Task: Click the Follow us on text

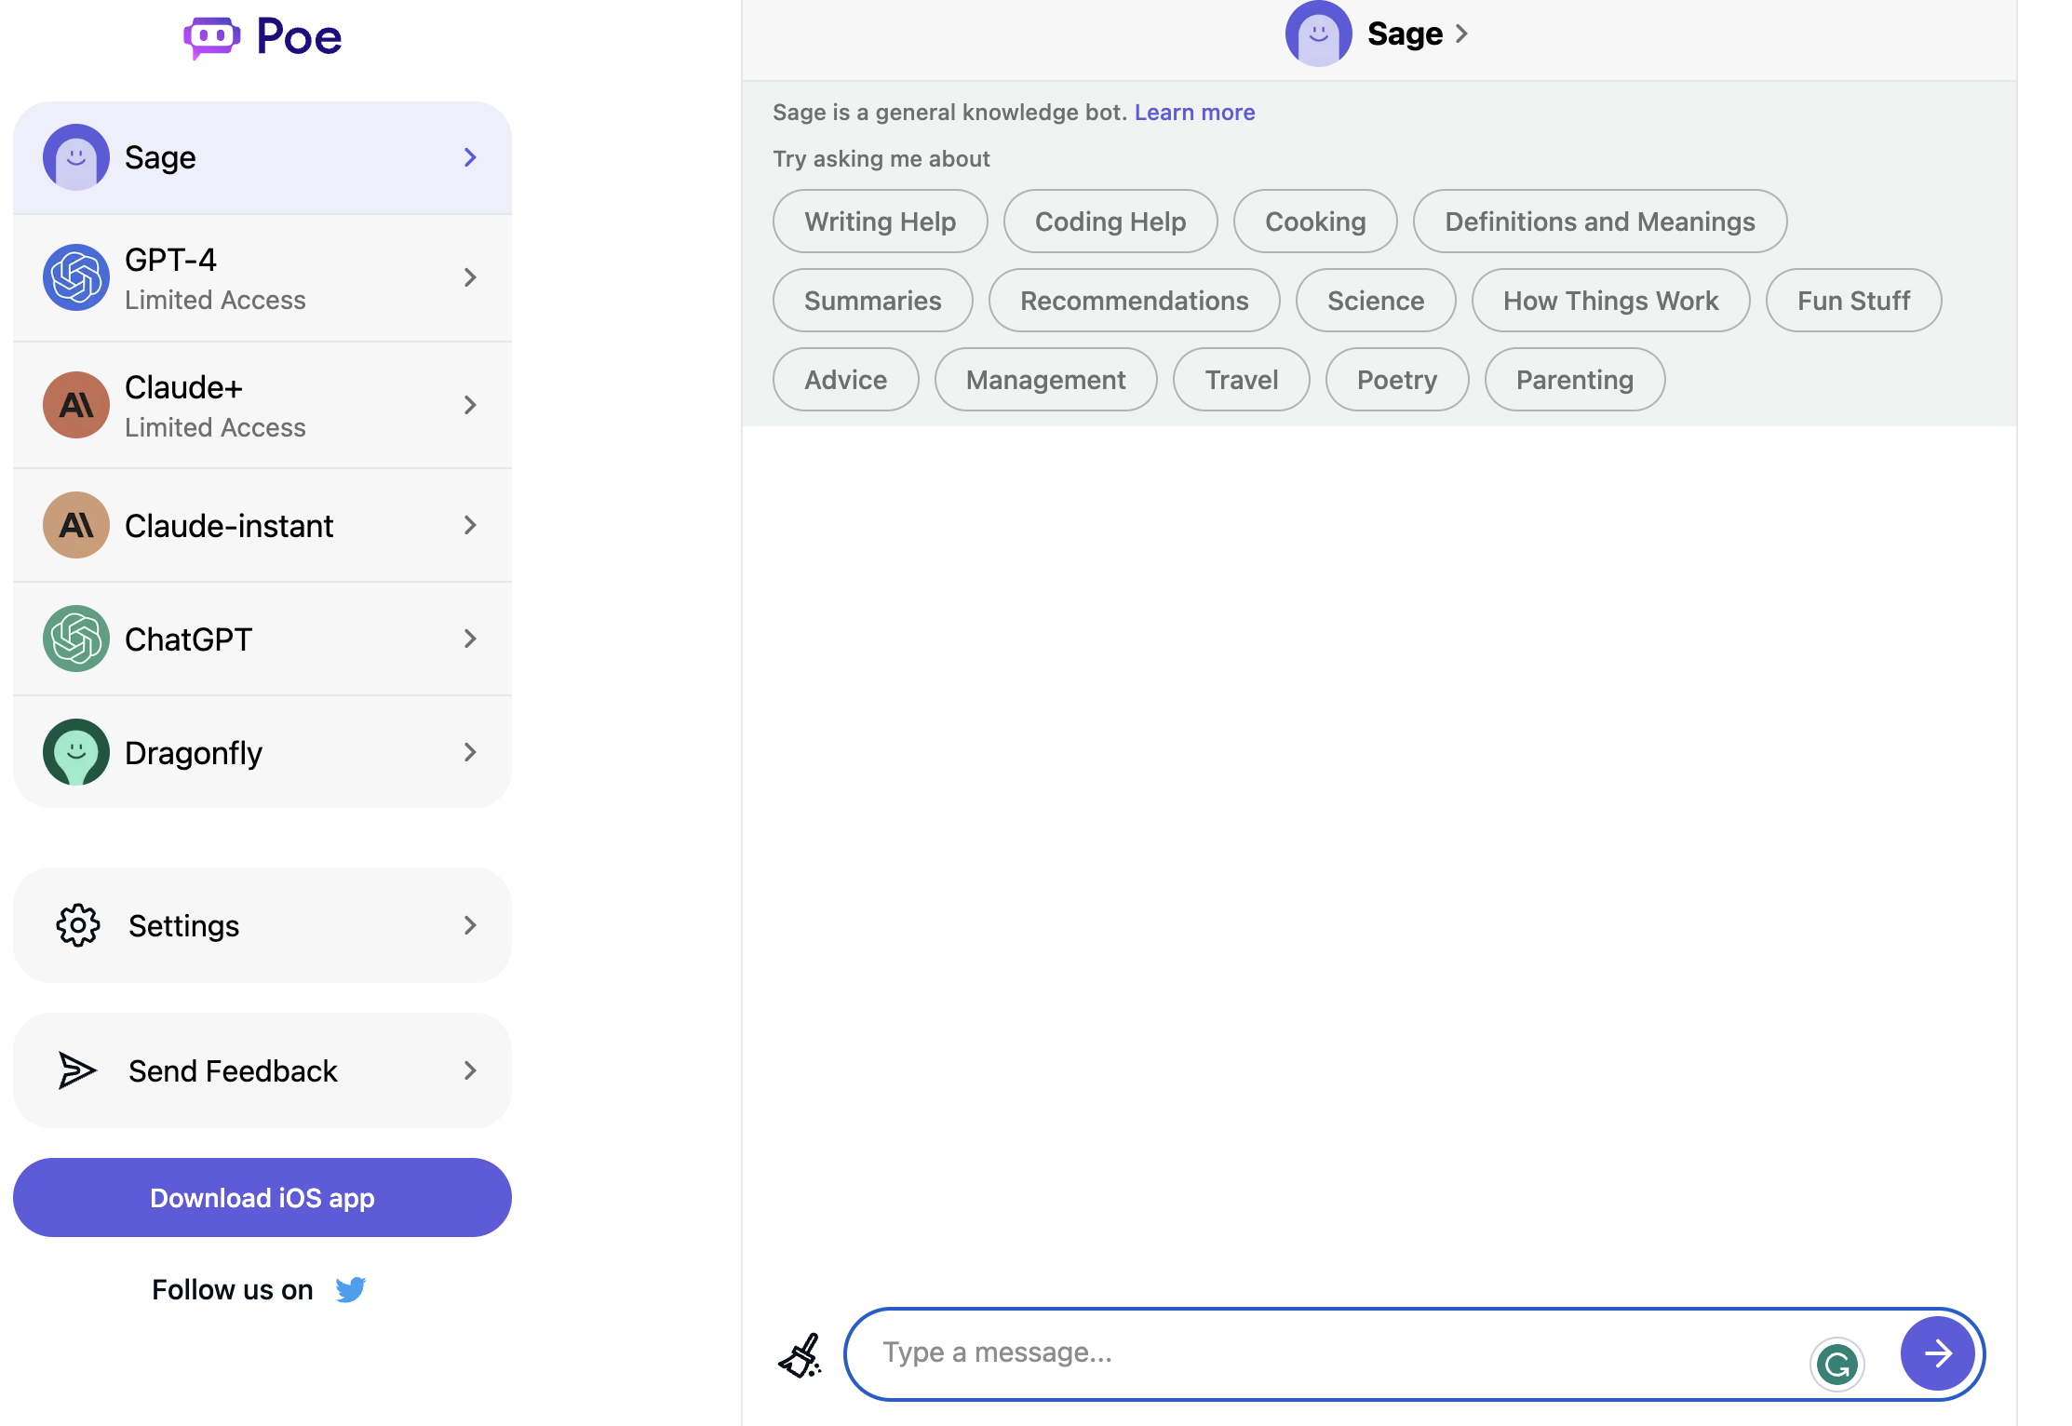Action: (233, 1289)
